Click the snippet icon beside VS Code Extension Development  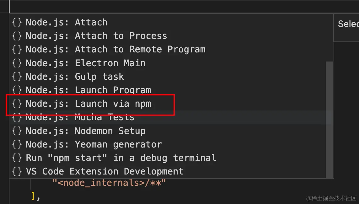click(x=17, y=171)
